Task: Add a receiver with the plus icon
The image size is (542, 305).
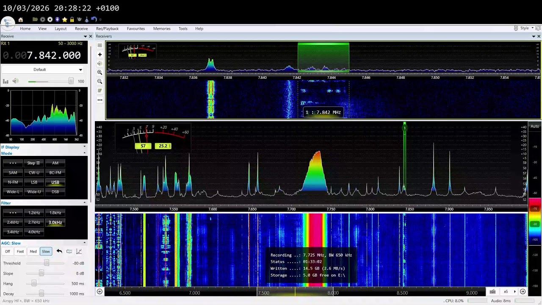Action: point(100,54)
